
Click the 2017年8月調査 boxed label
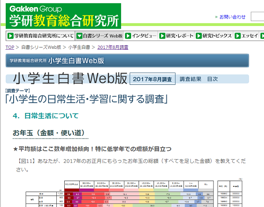tap(153, 79)
